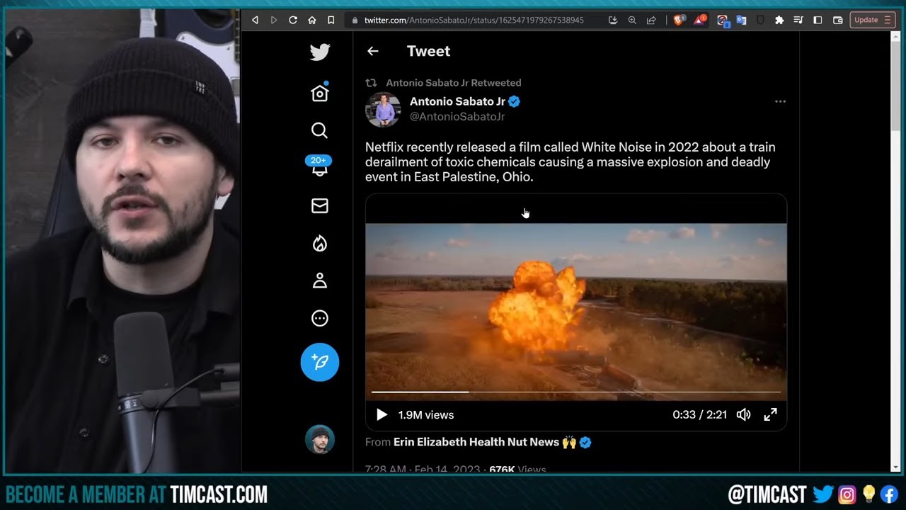Screen dimensions: 906x510
Task: Click the 1.9M views label
Action: pyautogui.click(x=426, y=415)
